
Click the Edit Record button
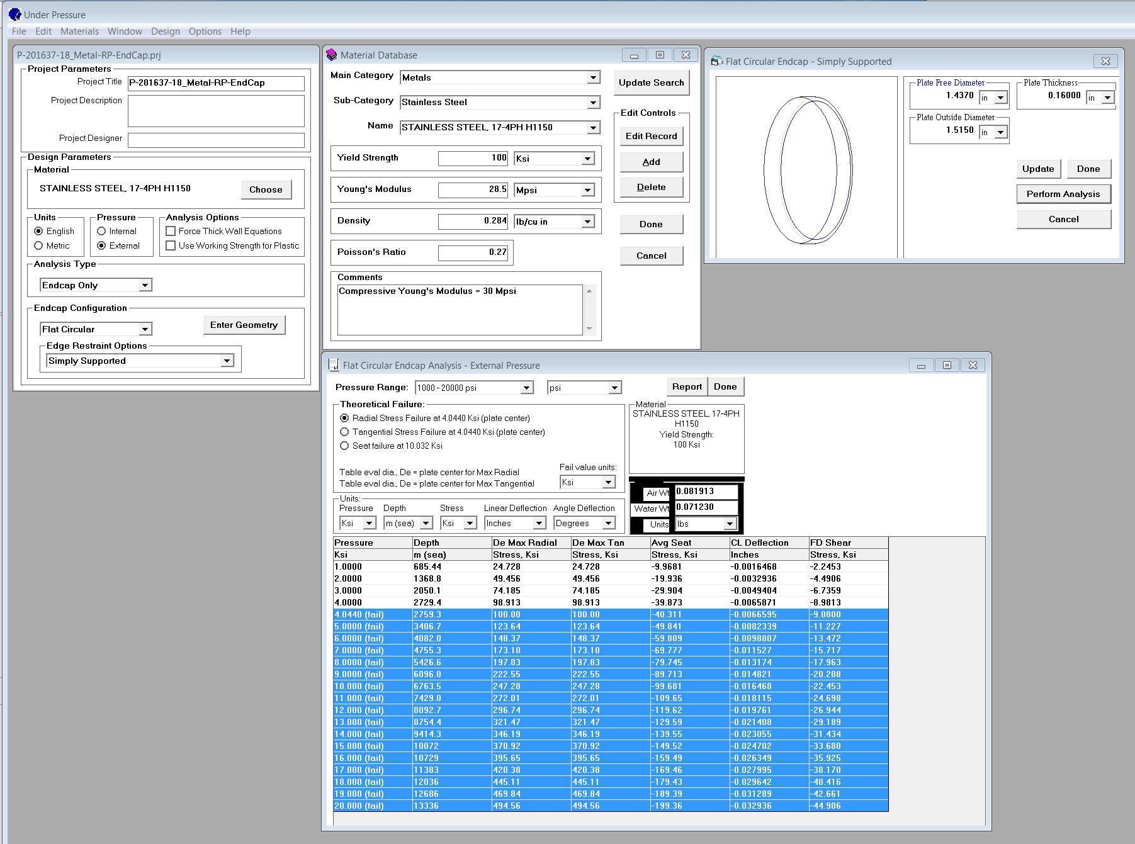coord(651,136)
